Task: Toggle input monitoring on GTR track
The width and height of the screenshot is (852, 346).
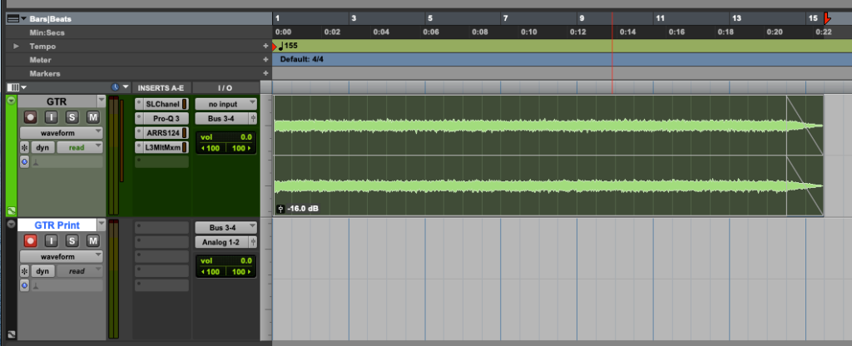Action: click(52, 116)
